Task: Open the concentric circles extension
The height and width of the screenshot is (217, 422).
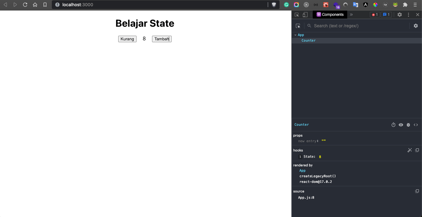Action: point(306,5)
